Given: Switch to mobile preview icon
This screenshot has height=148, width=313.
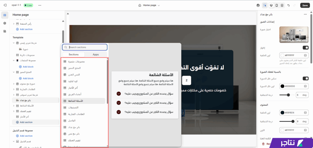Looking at the screenshot, I should point(277,5).
